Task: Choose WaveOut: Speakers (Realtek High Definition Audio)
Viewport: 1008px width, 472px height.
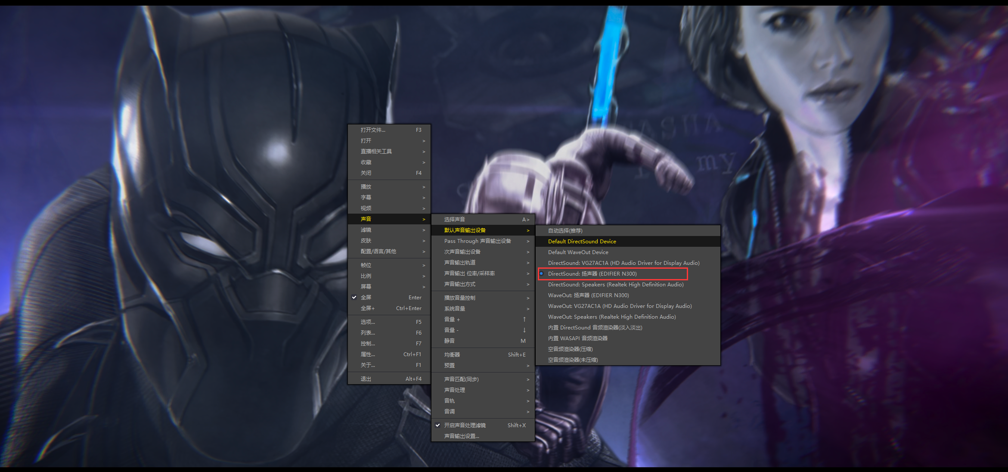Action: coord(611,317)
